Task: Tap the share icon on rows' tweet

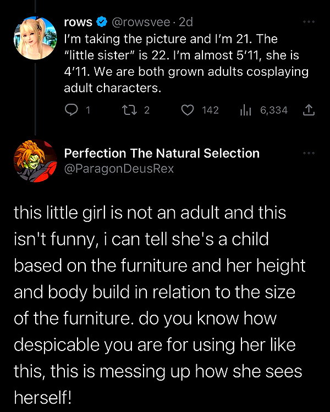Action: (309, 110)
